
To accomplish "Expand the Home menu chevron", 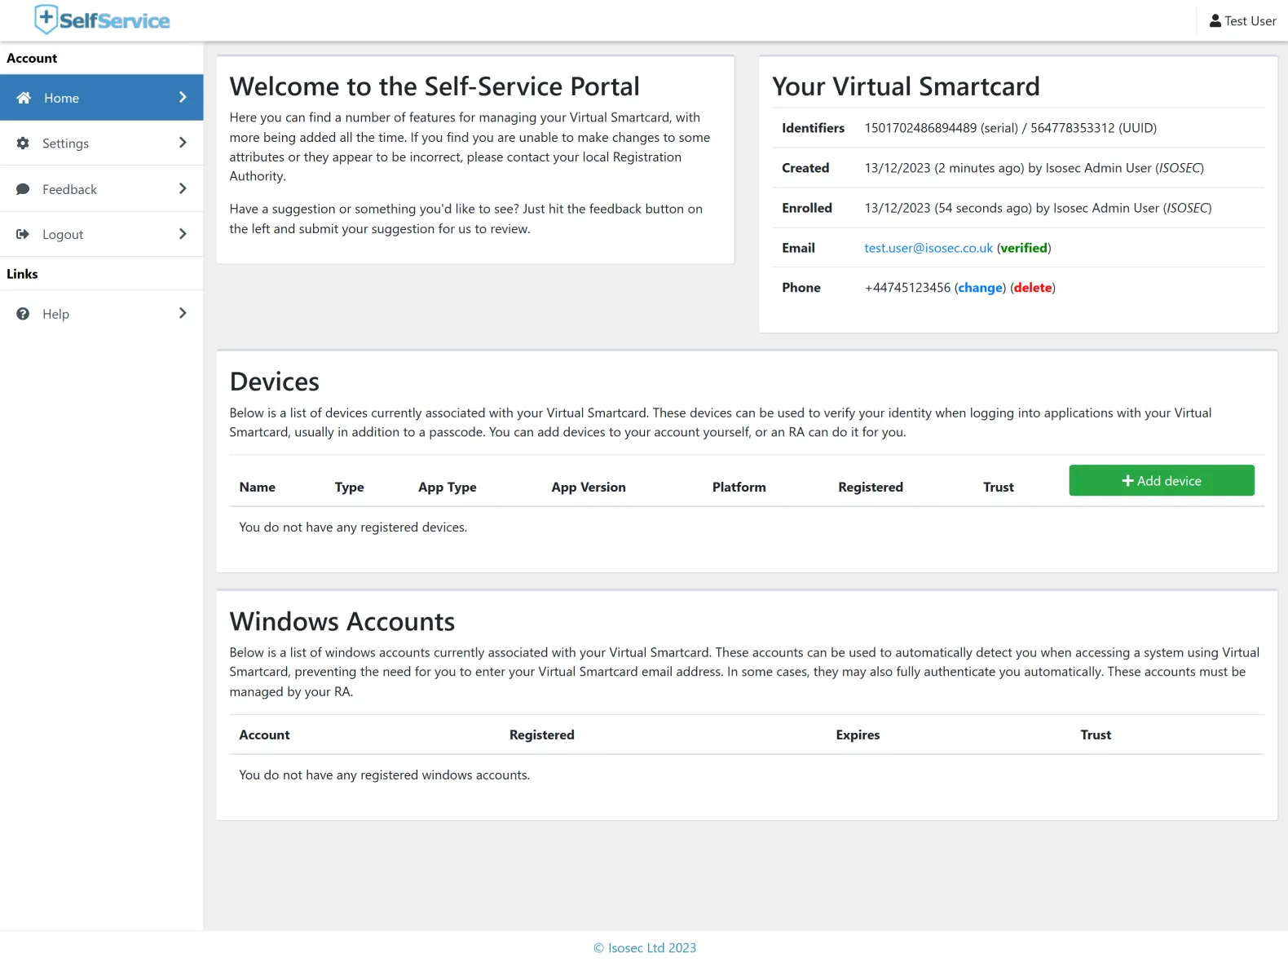I will tap(183, 98).
